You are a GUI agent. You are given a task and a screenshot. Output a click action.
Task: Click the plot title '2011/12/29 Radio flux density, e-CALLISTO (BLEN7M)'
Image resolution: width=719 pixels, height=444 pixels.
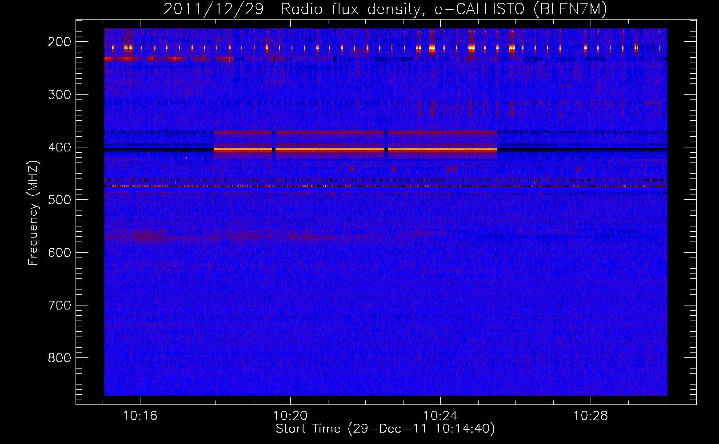(x=385, y=9)
